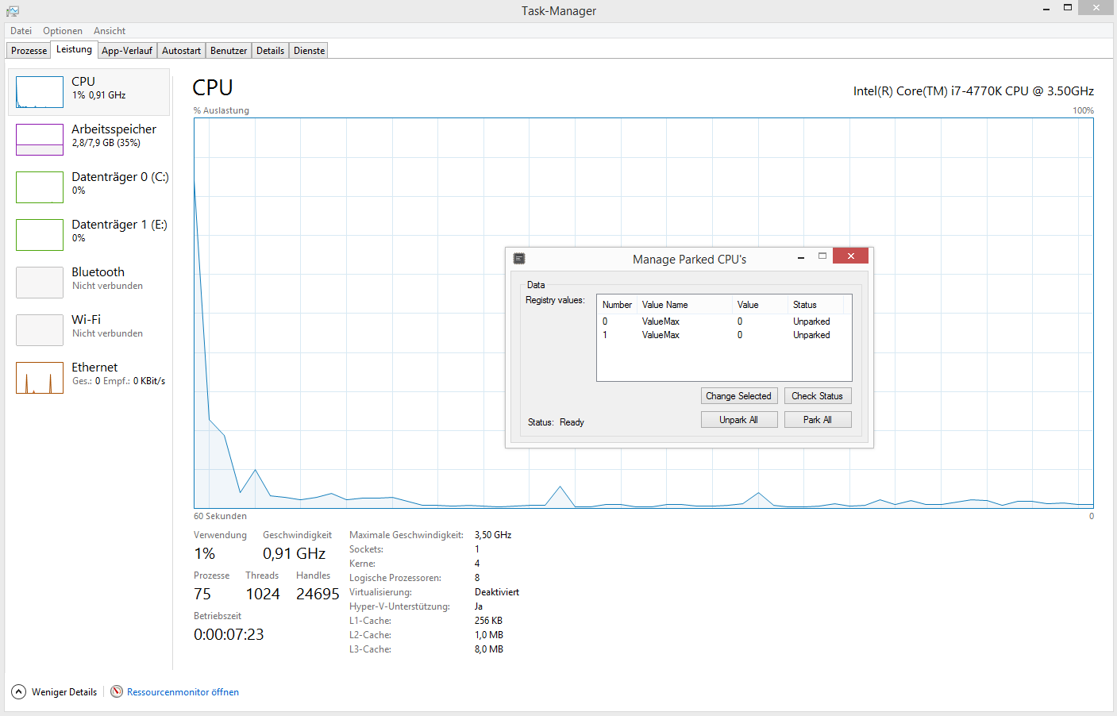Maximize the Manage Parked CPU's window

click(822, 256)
